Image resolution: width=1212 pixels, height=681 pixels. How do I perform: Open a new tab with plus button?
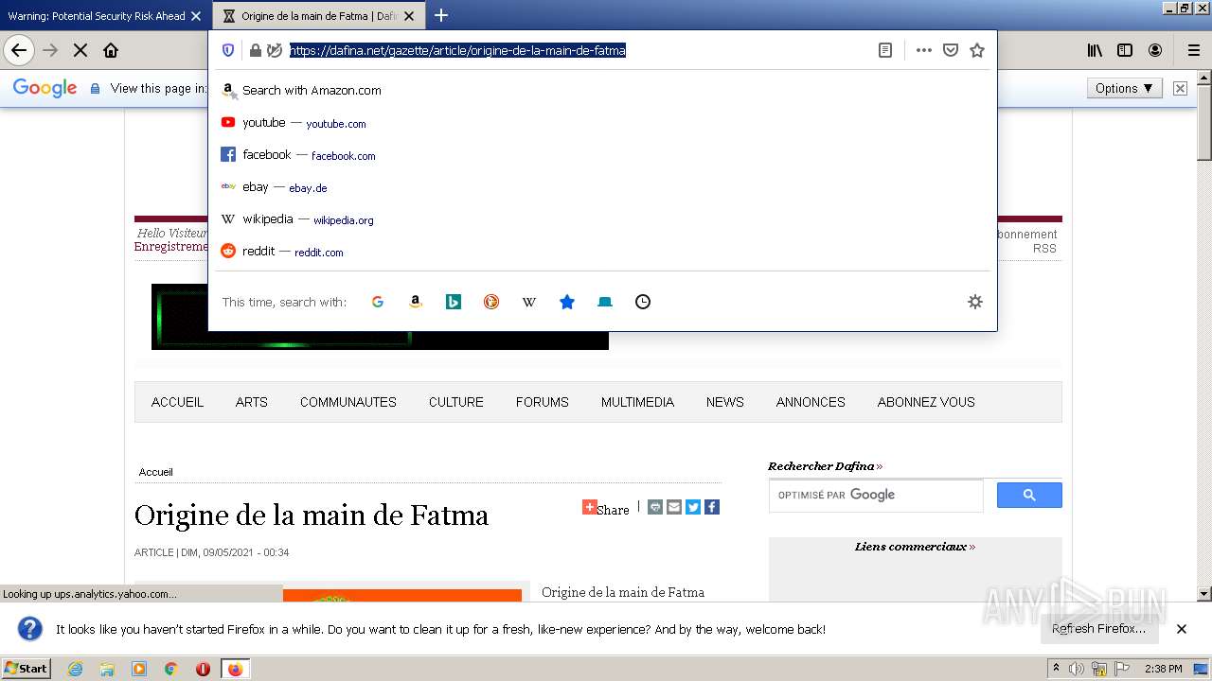point(441,15)
